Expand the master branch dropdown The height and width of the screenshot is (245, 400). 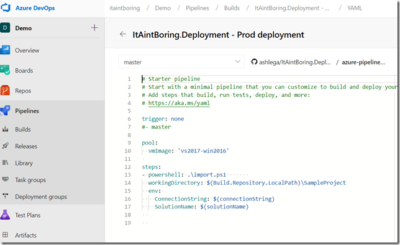[181, 62]
